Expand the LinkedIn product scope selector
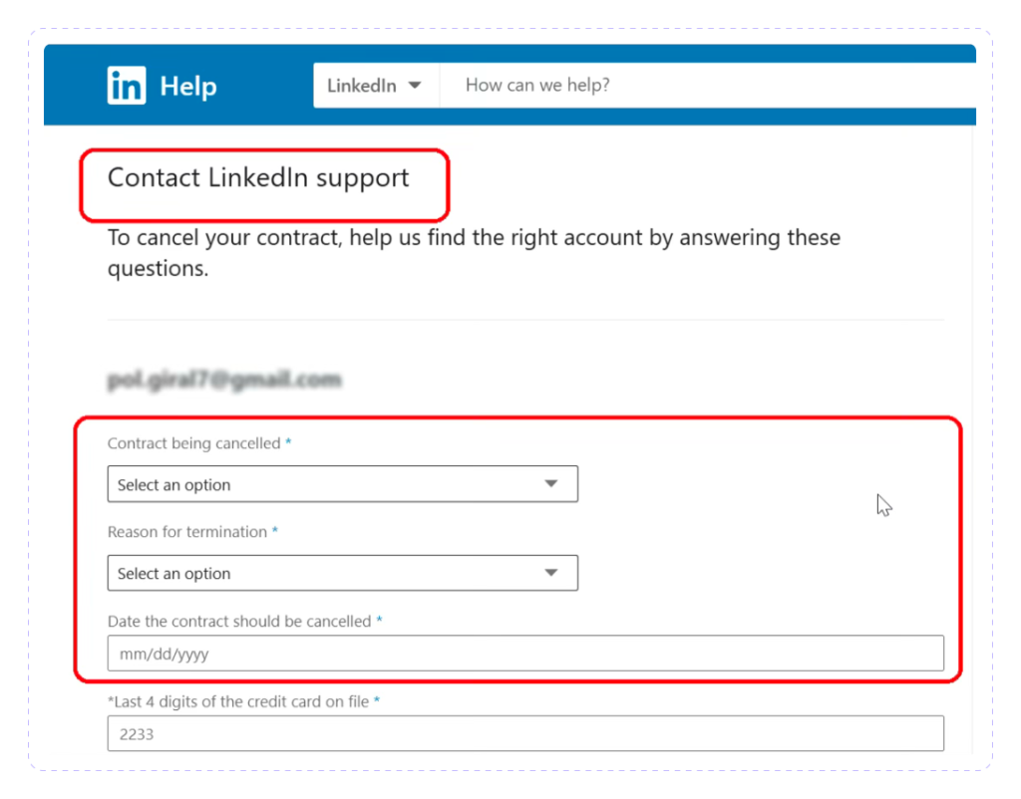Image resolution: width=1021 pixels, height=799 pixels. [x=376, y=86]
